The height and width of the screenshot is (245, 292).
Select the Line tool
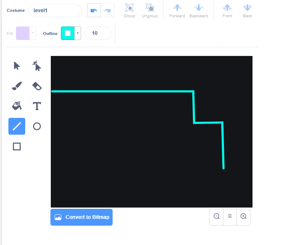pos(17,126)
